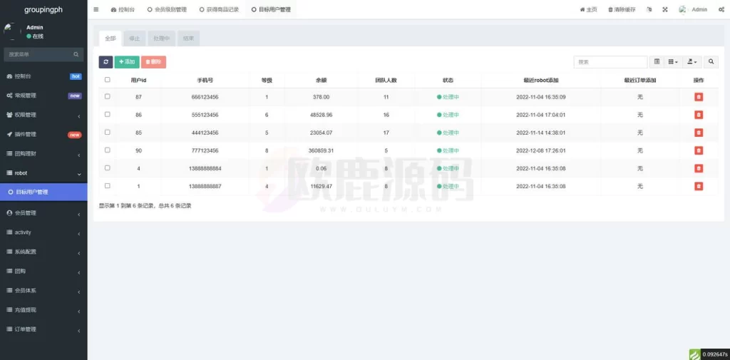Image resolution: width=730 pixels, height=360 pixels.
Task: Click the sidebar menu search icon
Action: click(x=76, y=54)
